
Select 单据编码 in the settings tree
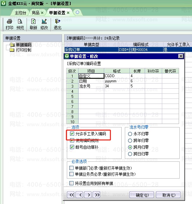[x=23, y=45]
